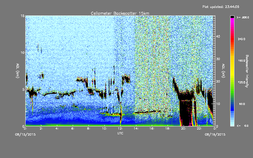The image size is (253, 158).
Task: Click the thin cloud layer near 16:00
Action: [x=147, y=112]
